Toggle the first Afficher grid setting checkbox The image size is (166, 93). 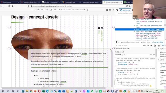[x=161, y=75]
